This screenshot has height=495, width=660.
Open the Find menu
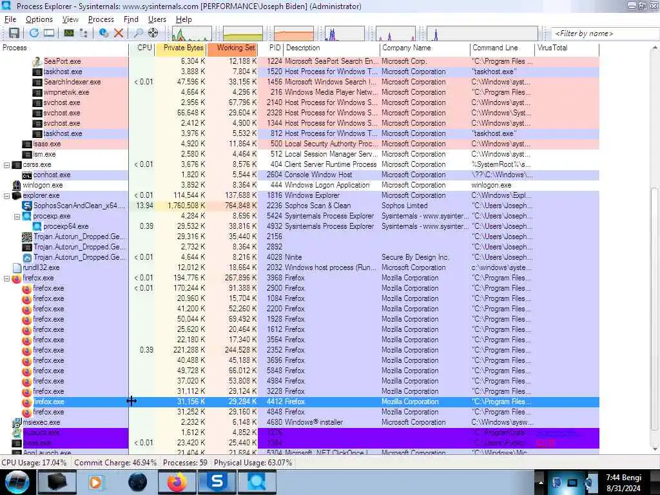point(131,19)
